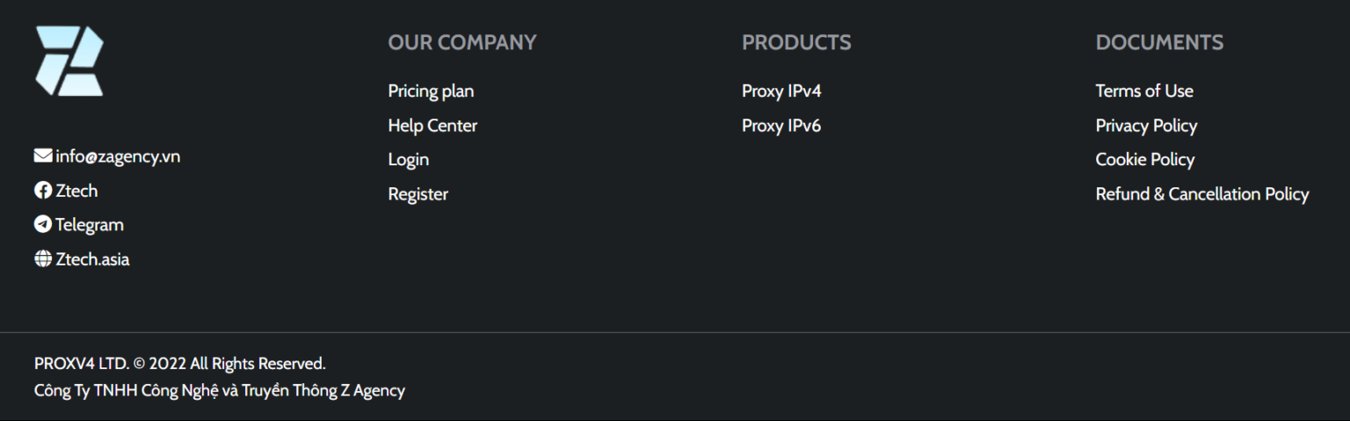Click the Z logo in footer
1350x421 pixels.
tap(69, 61)
